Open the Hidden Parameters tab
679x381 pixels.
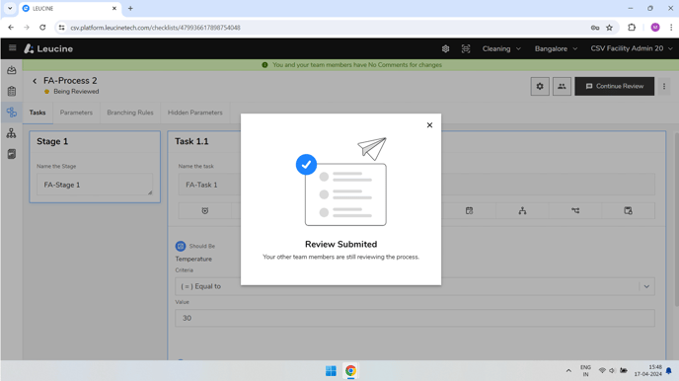[x=194, y=113]
